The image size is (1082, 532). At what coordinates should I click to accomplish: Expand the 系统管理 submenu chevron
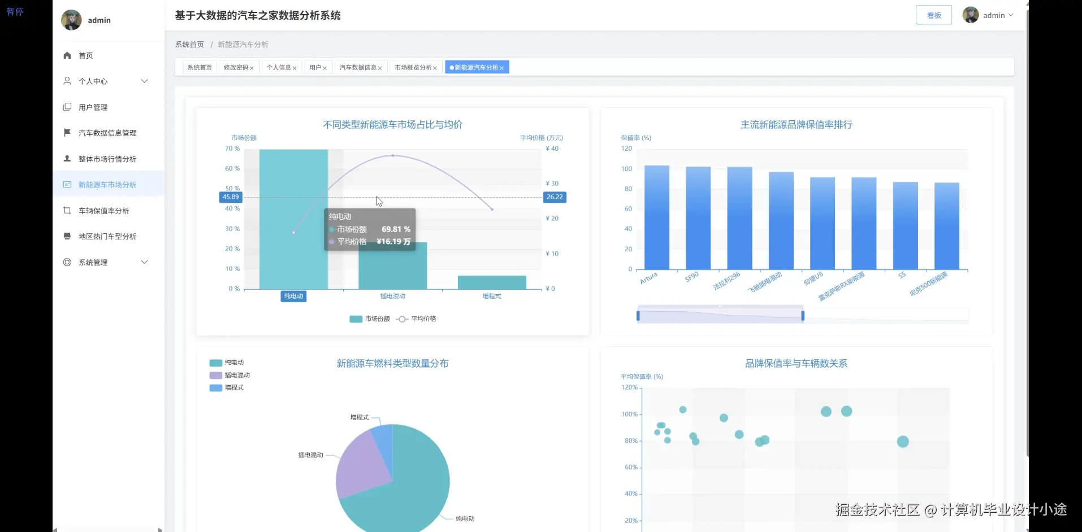tap(145, 262)
